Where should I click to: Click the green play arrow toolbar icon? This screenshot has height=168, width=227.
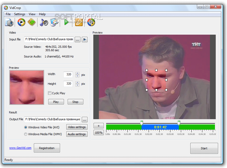coord(66,22)
